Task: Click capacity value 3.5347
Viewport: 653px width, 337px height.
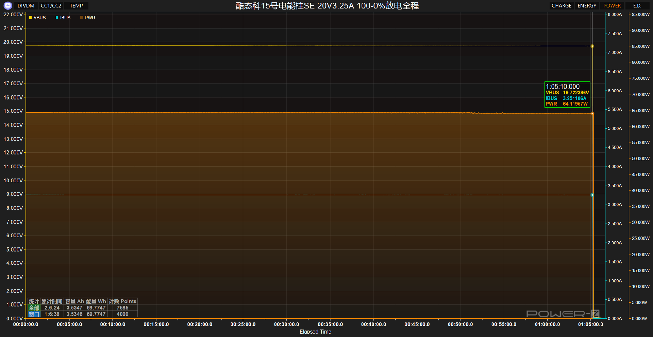Action: pos(74,308)
